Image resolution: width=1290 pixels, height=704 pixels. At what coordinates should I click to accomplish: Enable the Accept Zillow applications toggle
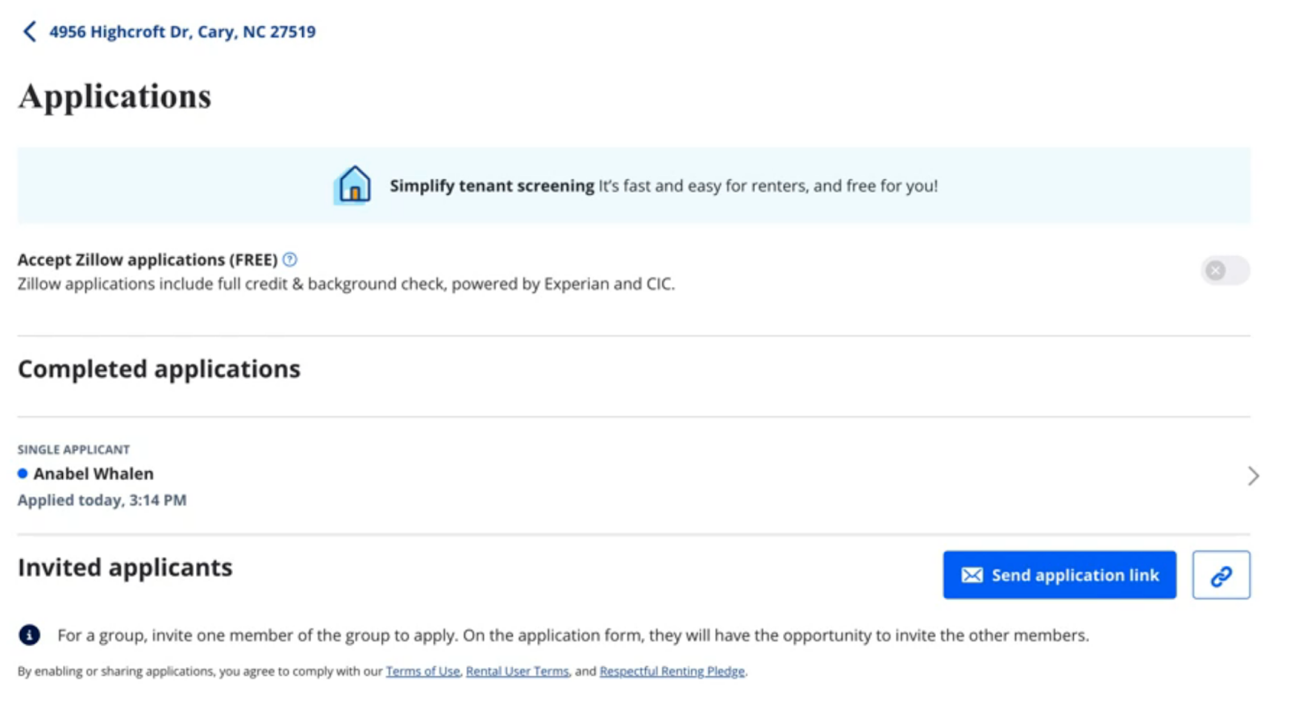click(1225, 270)
